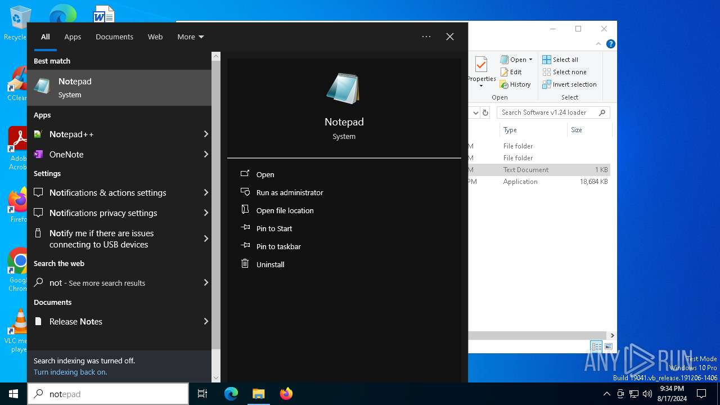Expand OneNote result arrow
Viewport: 720px width, 405px height.
click(206, 154)
